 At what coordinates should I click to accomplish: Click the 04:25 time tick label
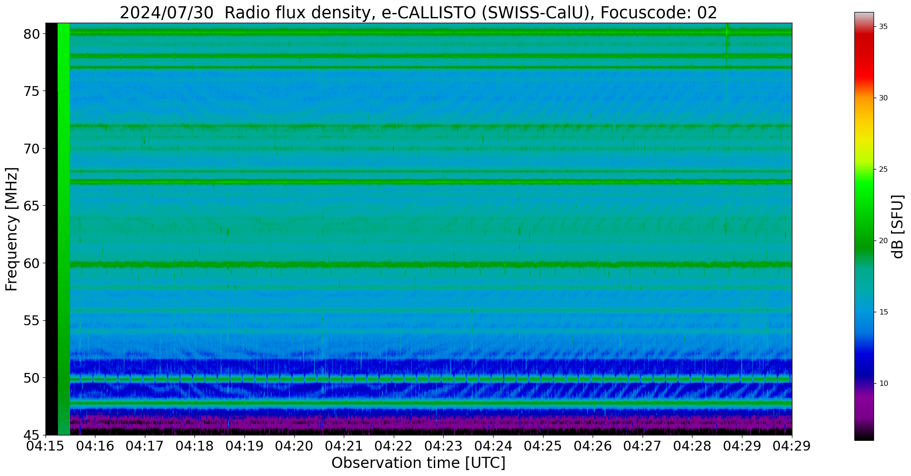(543, 446)
